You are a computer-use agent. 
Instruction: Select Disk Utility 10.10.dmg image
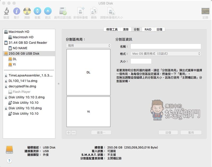click(29, 108)
